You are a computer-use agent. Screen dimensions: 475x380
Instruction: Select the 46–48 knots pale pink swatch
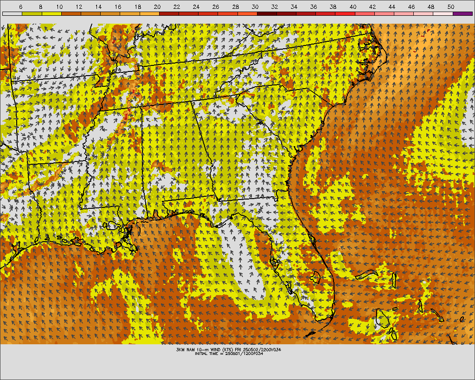point(424,13)
